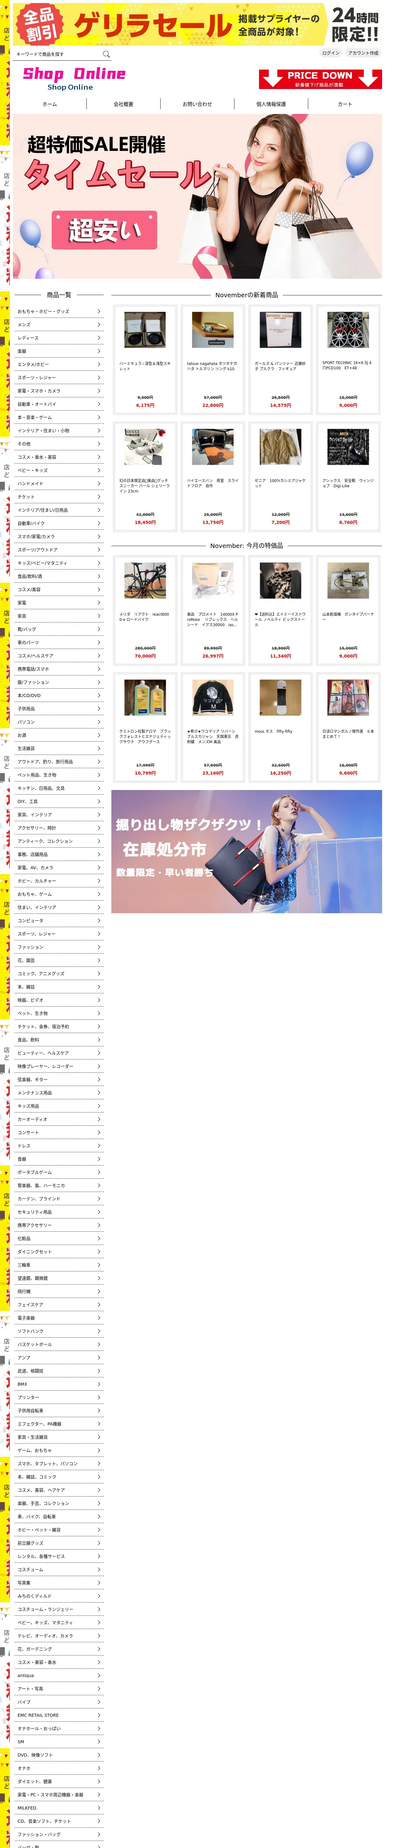This screenshot has width=395, height=1848.
Task: Click the Shop Online logo
Action: (x=73, y=78)
